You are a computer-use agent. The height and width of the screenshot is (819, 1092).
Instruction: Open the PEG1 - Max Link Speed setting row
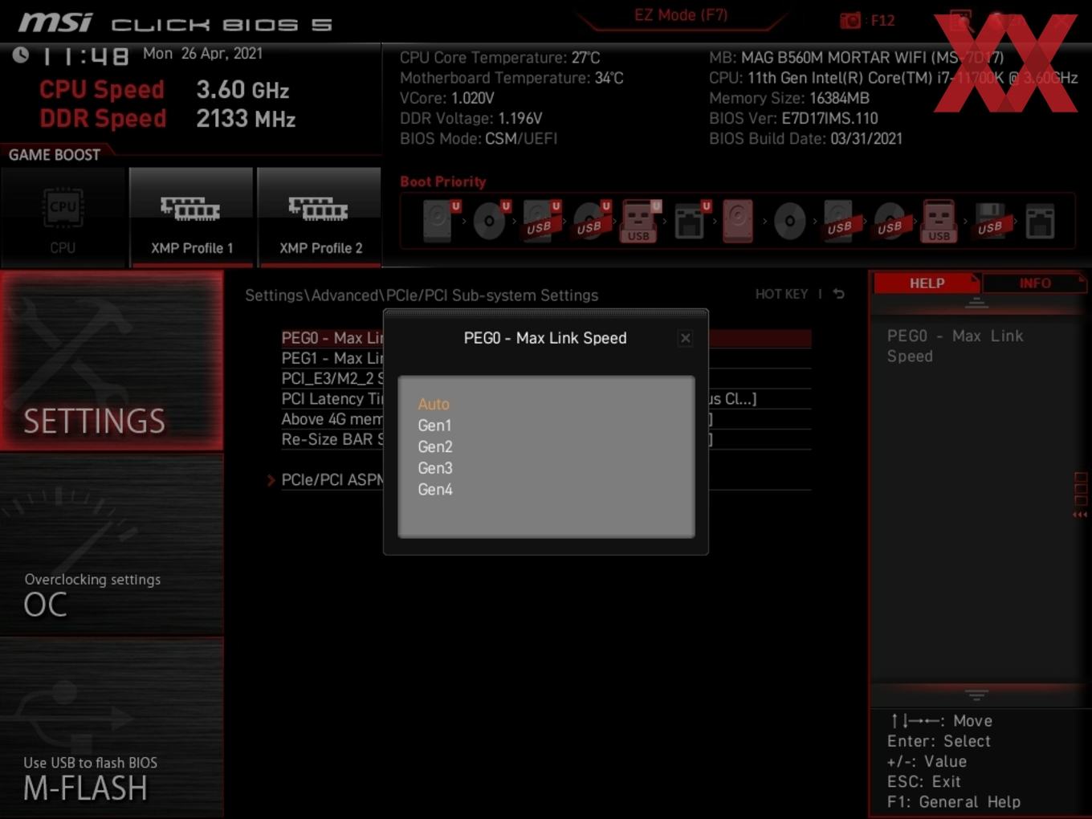546,358
